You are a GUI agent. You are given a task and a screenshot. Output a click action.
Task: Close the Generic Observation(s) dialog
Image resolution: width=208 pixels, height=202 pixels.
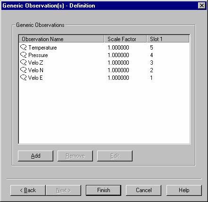coord(202,6)
